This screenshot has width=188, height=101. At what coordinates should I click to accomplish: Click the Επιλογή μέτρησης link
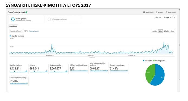click(x=34, y=31)
